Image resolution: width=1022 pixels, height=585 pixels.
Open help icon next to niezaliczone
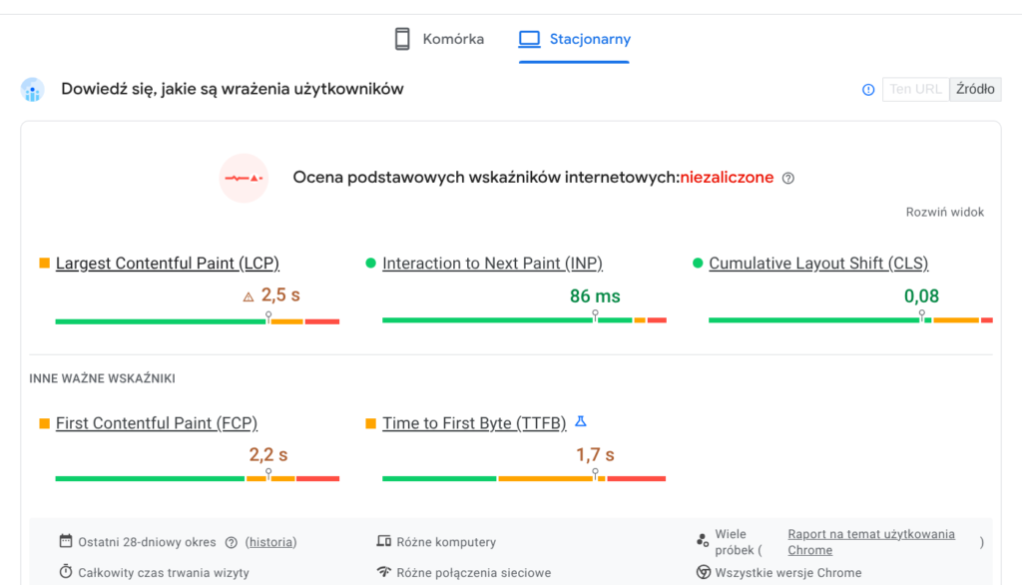788,178
